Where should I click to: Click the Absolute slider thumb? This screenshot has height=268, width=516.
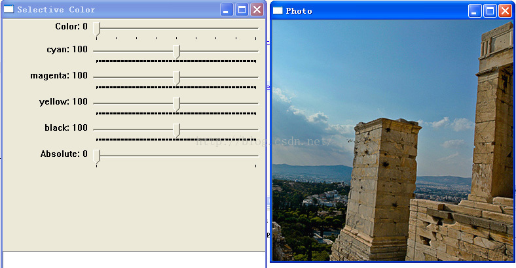coord(96,156)
